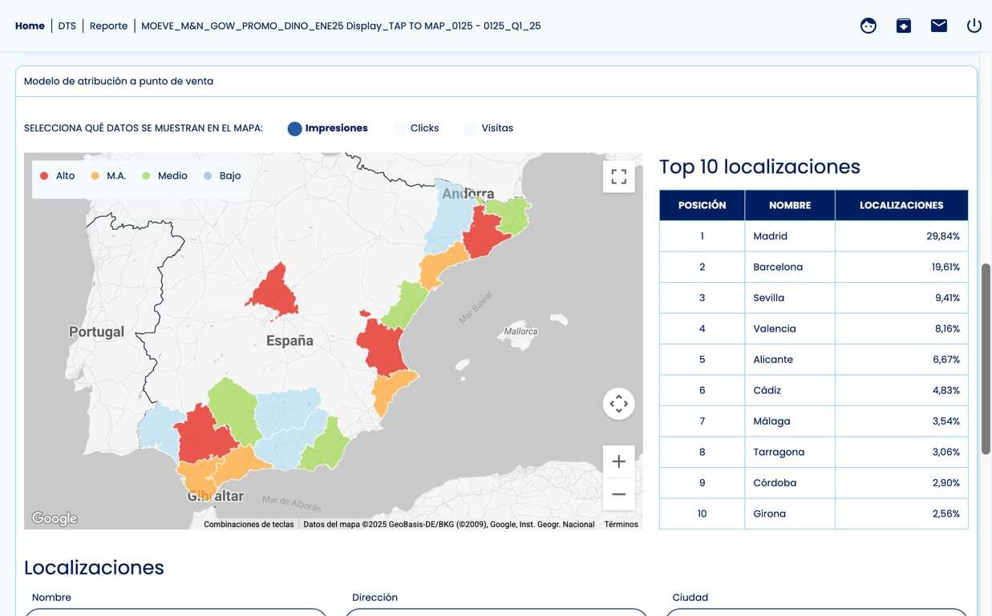
Task: Click the Barcelona table cell
Action: click(790, 267)
